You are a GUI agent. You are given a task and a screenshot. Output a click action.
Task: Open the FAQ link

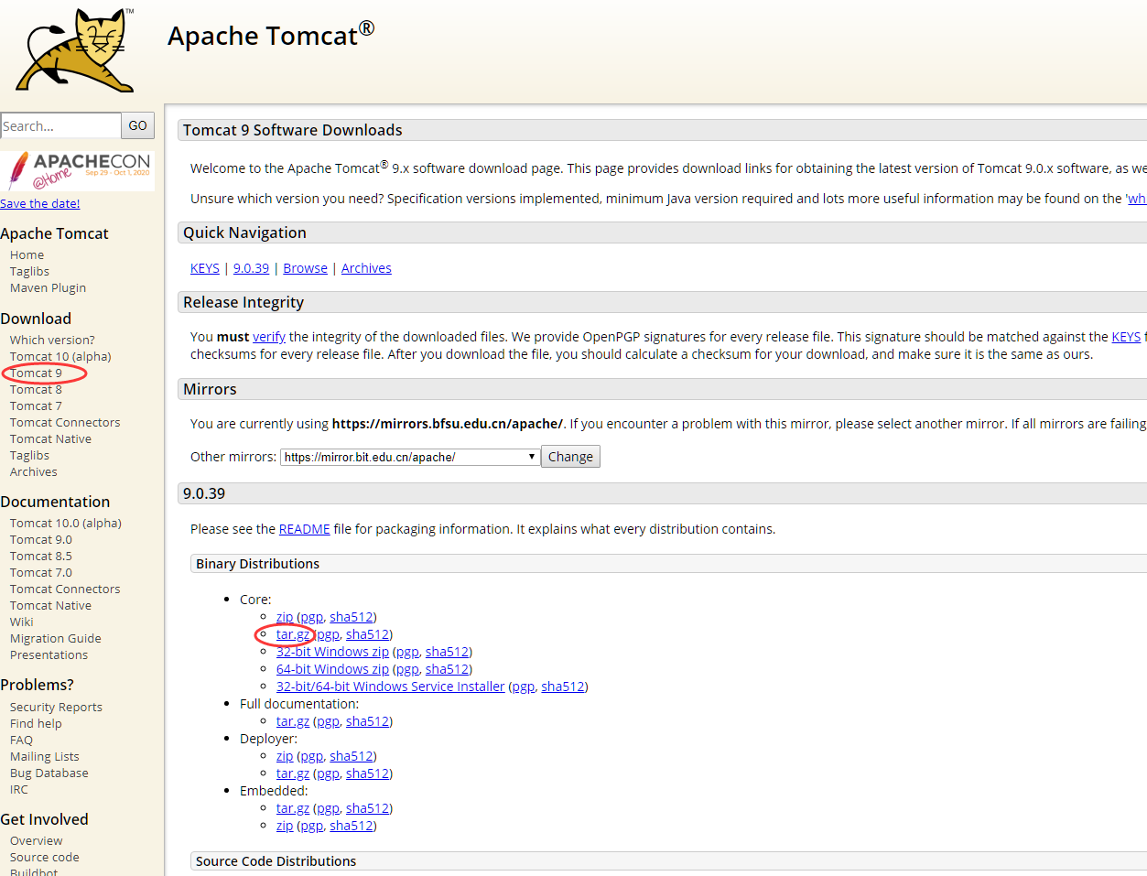(21, 740)
